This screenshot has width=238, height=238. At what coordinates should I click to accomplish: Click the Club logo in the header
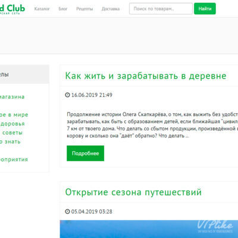pos(12,9)
